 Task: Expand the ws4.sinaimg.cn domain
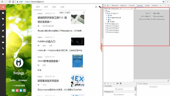tap(105, 32)
